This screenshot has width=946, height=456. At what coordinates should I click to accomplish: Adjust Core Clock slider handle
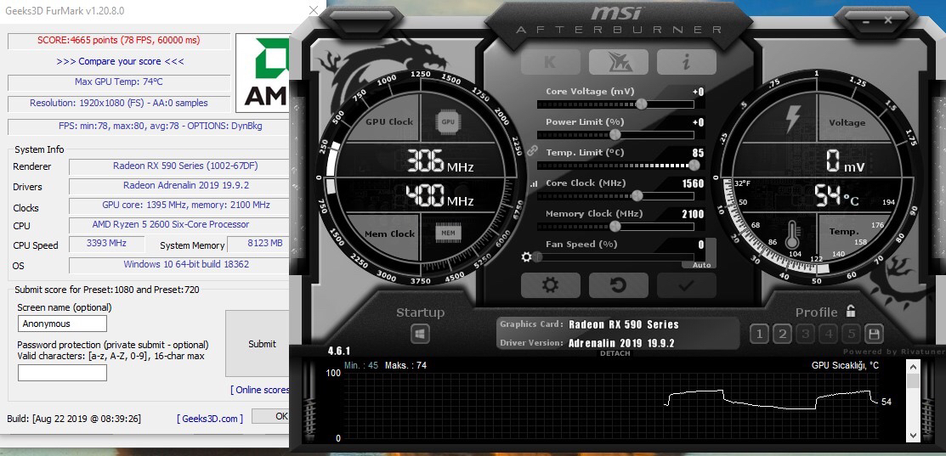click(x=636, y=196)
